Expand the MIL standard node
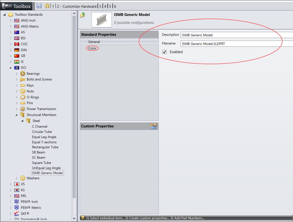The image size is (293, 222). [x=11, y=196]
